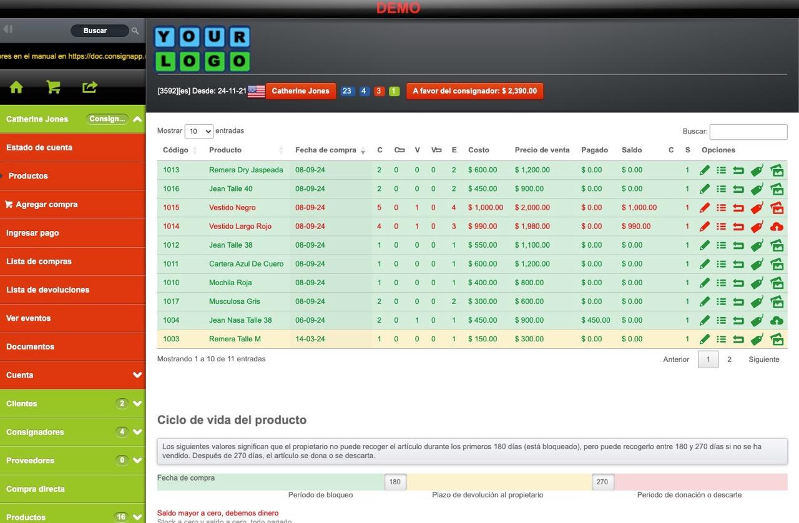Expand the Consignadores sidebar section
The width and height of the screenshot is (799, 523).
click(x=137, y=432)
